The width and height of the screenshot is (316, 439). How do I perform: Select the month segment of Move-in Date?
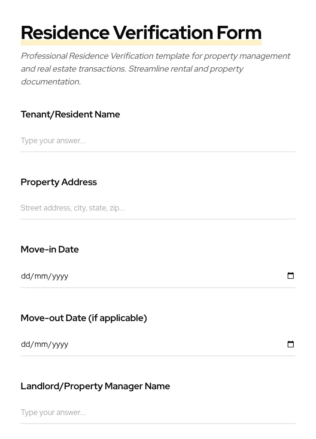41,276
